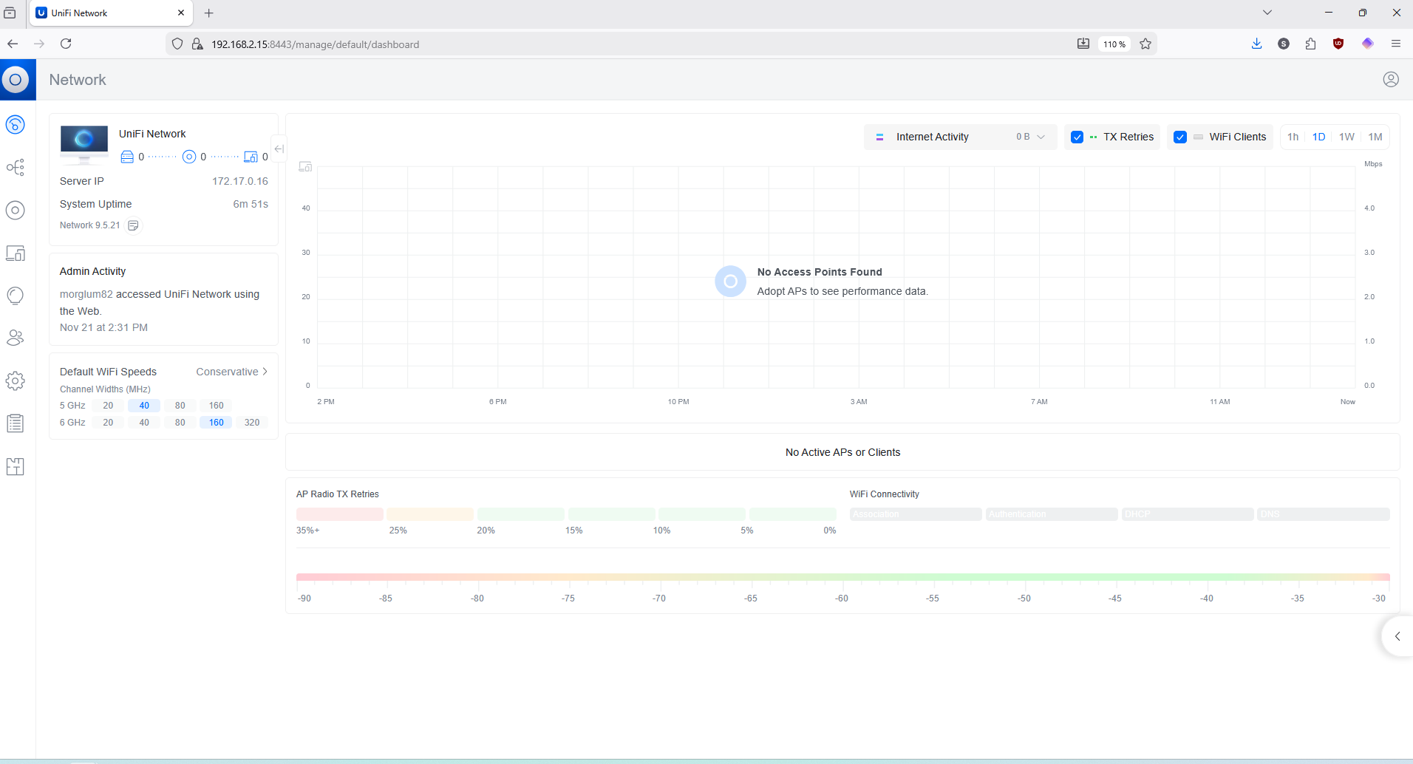
Task: Expand the Internet Activity dropdown
Action: coord(960,137)
